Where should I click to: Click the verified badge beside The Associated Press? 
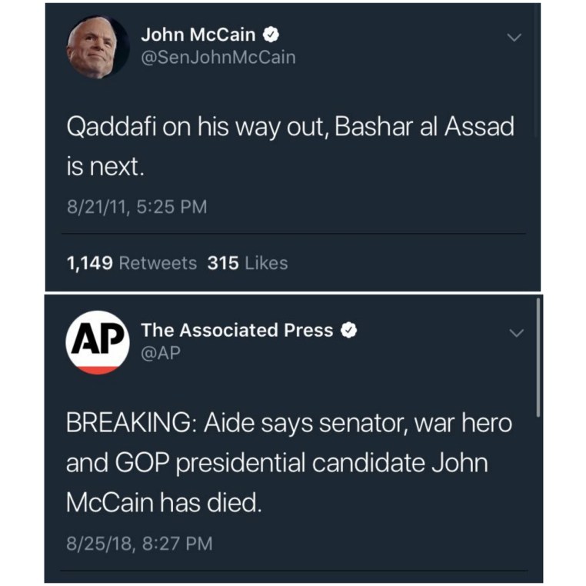point(349,331)
